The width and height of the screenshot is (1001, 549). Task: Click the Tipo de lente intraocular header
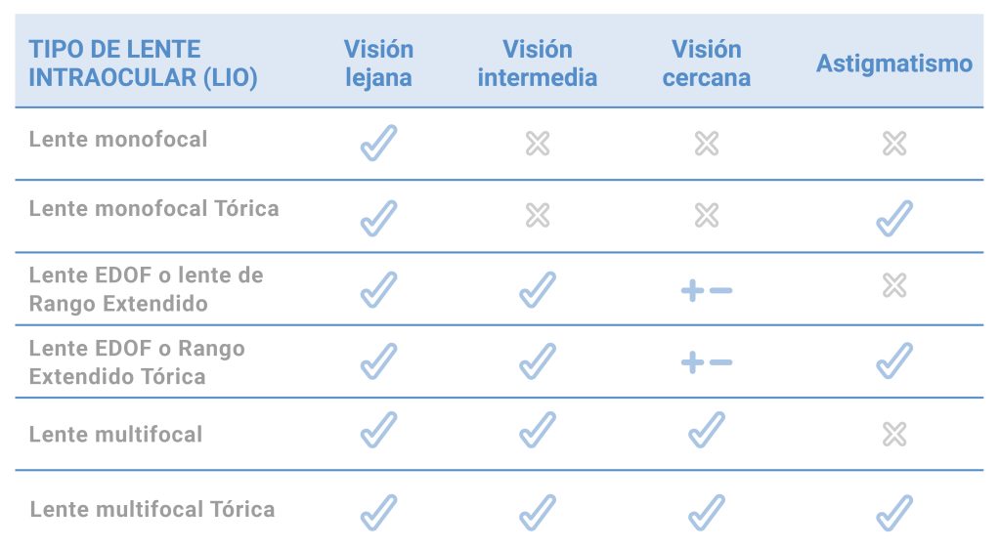click(x=143, y=63)
